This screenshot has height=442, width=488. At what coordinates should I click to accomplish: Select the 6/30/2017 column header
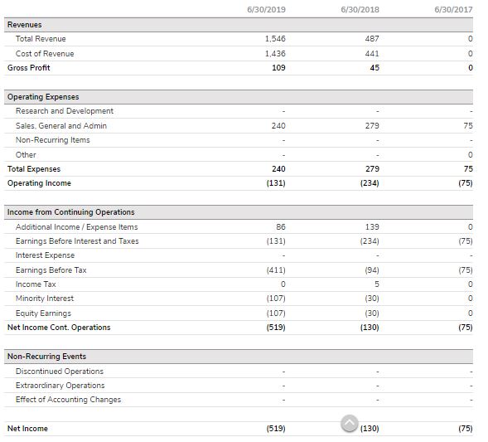453,10
